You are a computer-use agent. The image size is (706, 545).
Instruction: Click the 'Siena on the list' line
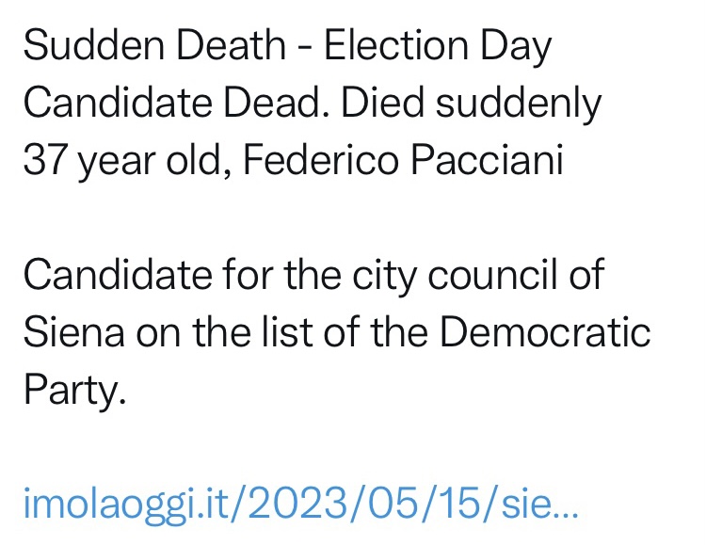pos(337,332)
